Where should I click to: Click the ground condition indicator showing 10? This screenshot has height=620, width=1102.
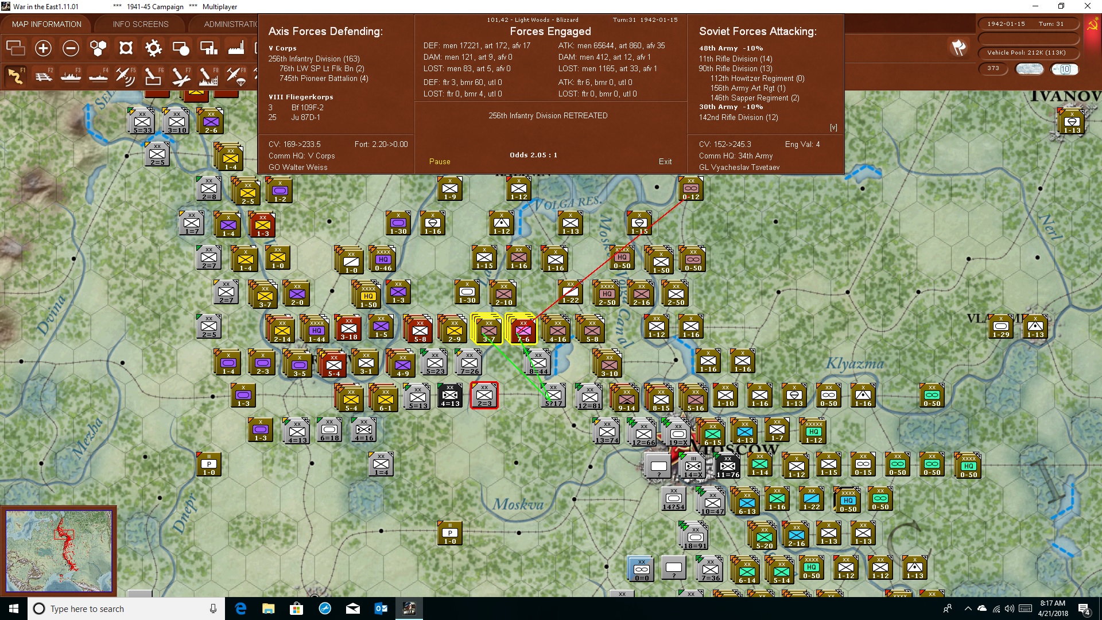(1064, 69)
